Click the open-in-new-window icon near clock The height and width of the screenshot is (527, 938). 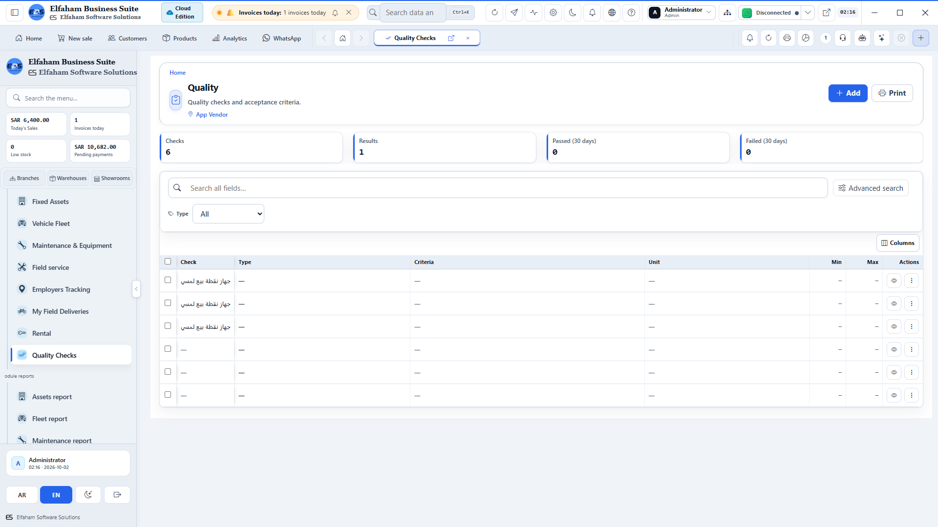pos(826,13)
